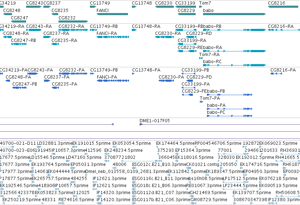Select the CG8235 gene label
The width and height of the screenshot is (300, 205).
[x=60, y=11]
